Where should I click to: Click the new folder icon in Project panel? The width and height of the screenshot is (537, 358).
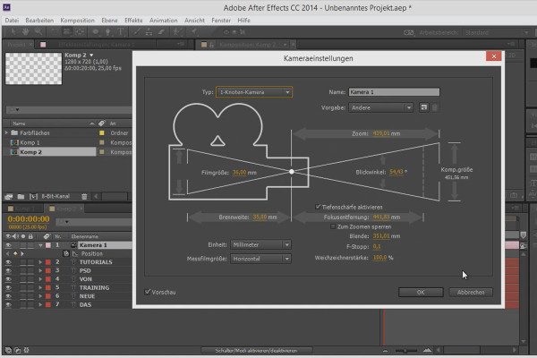pos(21,196)
